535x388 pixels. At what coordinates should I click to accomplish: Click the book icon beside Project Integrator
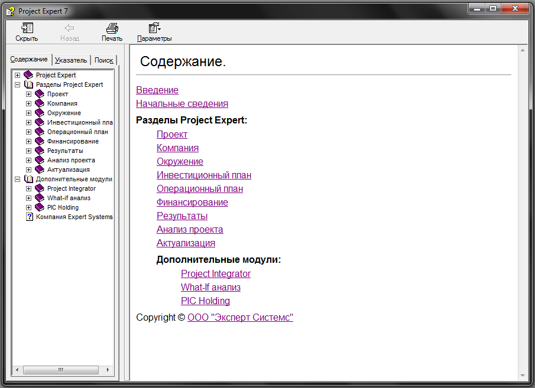[x=40, y=188]
